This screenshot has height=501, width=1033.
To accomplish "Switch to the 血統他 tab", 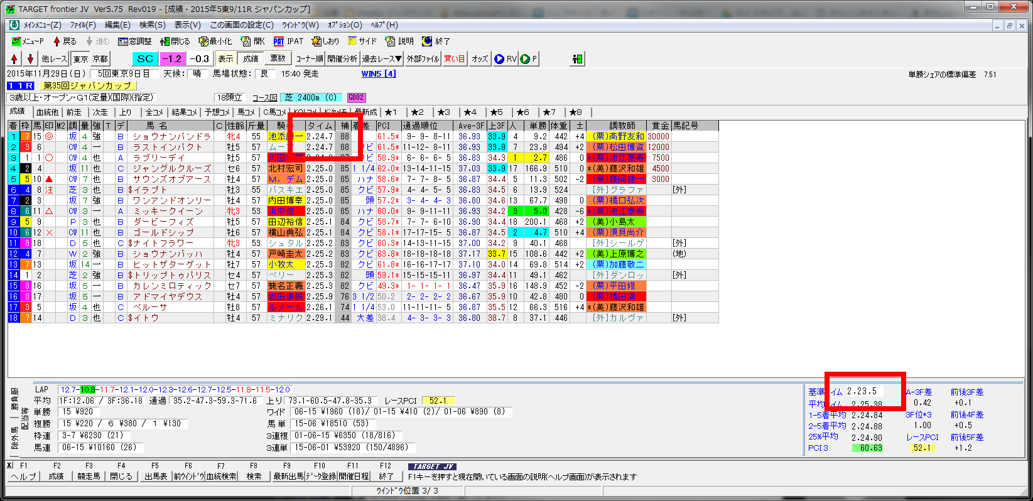I will click(47, 112).
